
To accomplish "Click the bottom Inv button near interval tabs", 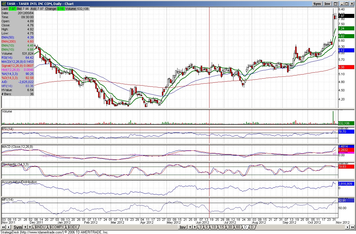I will [x=183, y=227].
